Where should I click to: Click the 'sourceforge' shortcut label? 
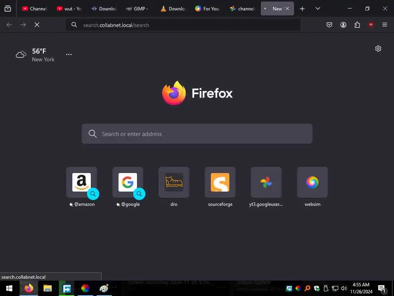click(220, 204)
